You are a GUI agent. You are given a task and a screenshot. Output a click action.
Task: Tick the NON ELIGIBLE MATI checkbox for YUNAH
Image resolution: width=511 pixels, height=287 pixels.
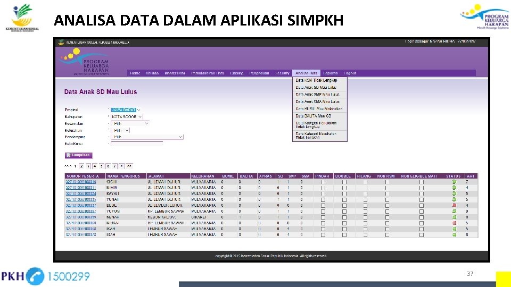[422, 200]
